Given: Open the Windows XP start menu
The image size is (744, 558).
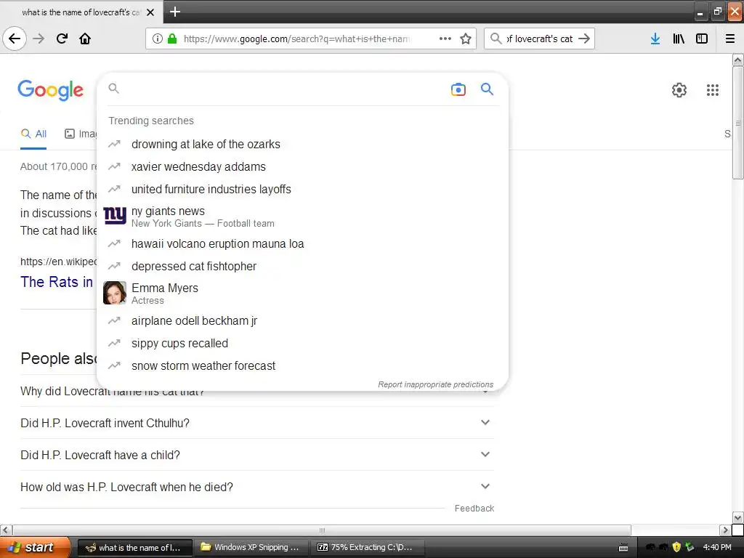Looking at the screenshot, I should pos(35,547).
